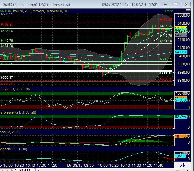Click the gray 6451,27 price tag
The width and height of the screenshot is (194, 171).
coord(181,35)
